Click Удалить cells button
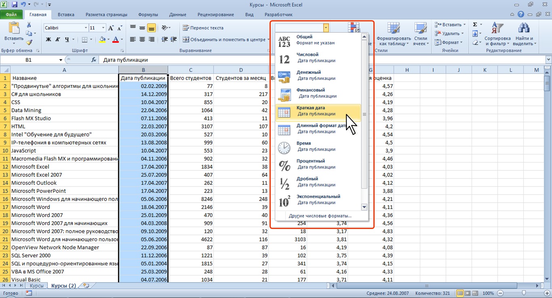Image resolution: width=552 pixels, height=298 pixels. [x=449, y=34]
